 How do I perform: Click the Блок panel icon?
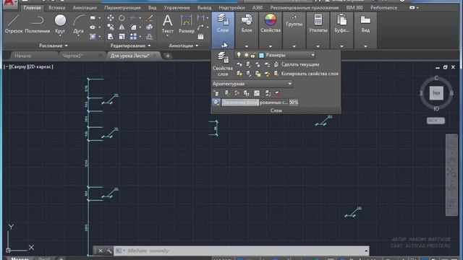pos(247,24)
